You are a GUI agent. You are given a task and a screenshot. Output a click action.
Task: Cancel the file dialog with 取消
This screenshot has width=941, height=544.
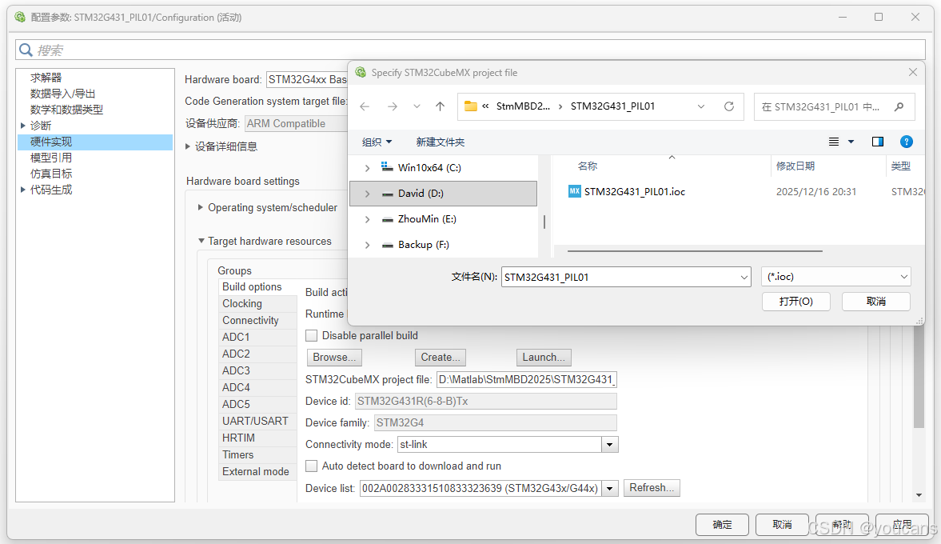click(875, 302)
